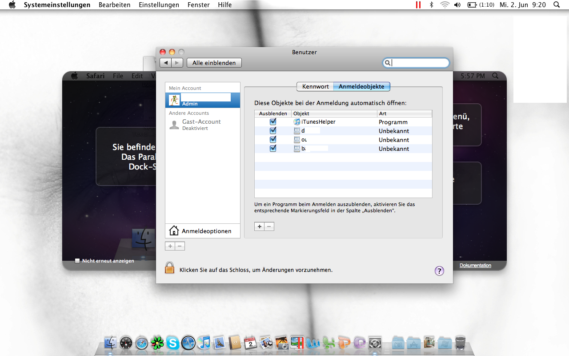Viewport: 569px width, 356px height.
Task: Toggle the Ausblenden checkbox for iTunesHelper
Action: pos(273,121)
